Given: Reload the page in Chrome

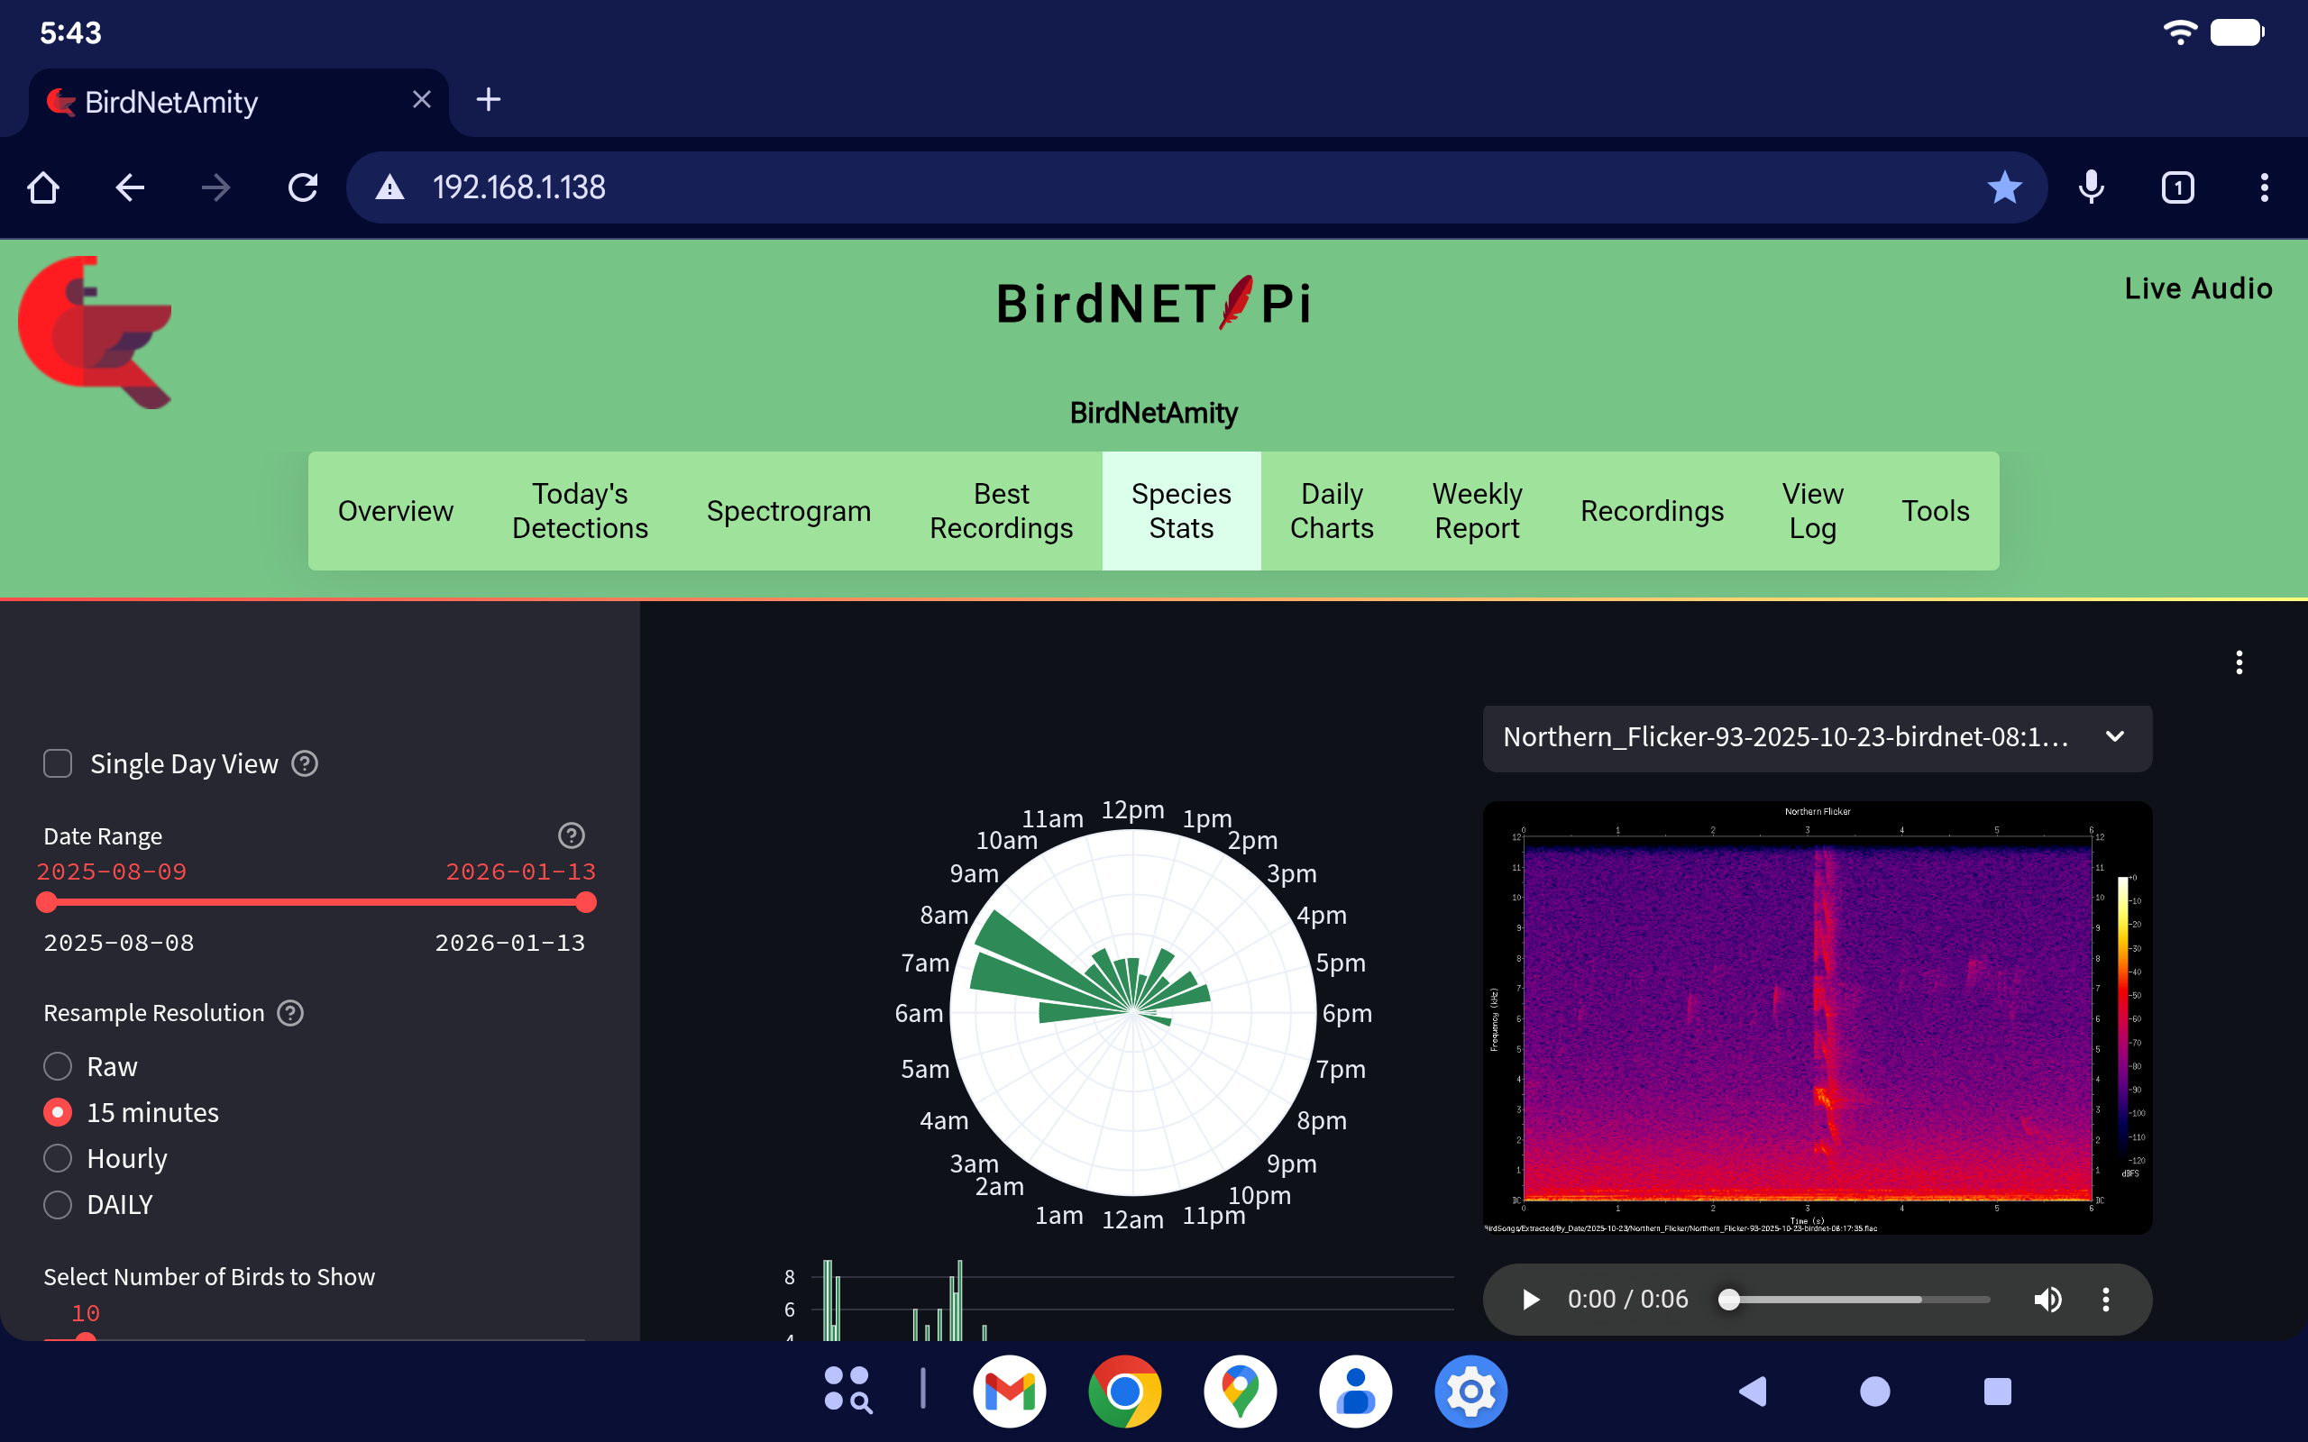Looking at the screenshot, I should 303,187.
